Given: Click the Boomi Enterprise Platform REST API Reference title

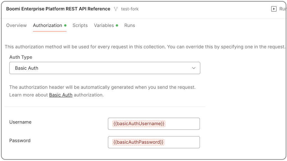Looking at the screenshot, I should coord(58,9).
